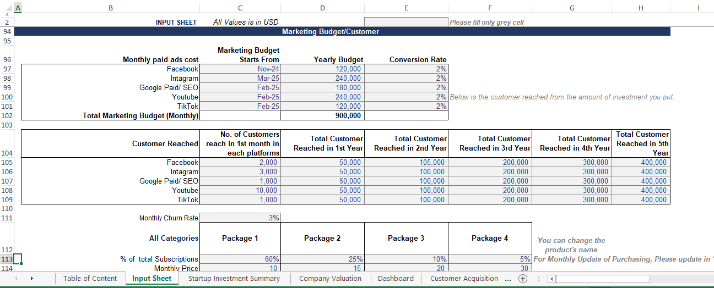Select Google Paid/ SEO budget 180,000 cell

(x=322, y=88)
